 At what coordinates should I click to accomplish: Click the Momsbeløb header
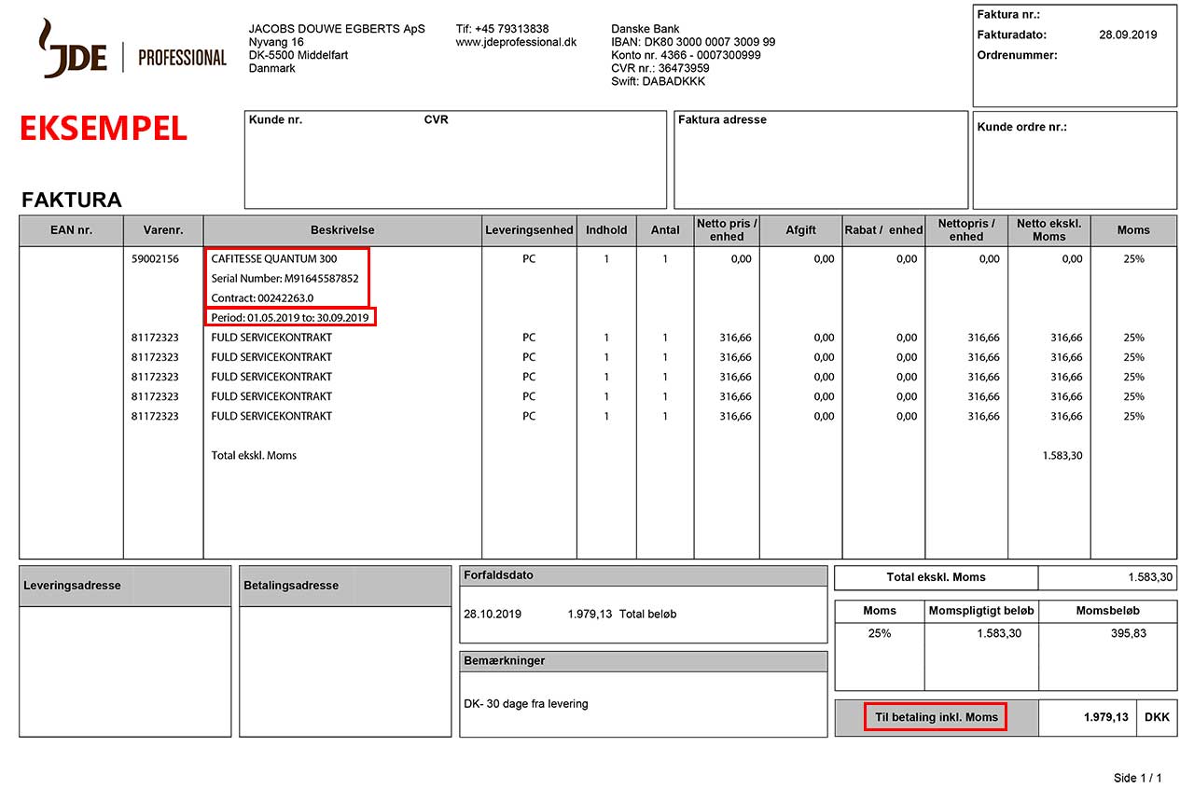pyautogui.click(x=1107, y=611)
